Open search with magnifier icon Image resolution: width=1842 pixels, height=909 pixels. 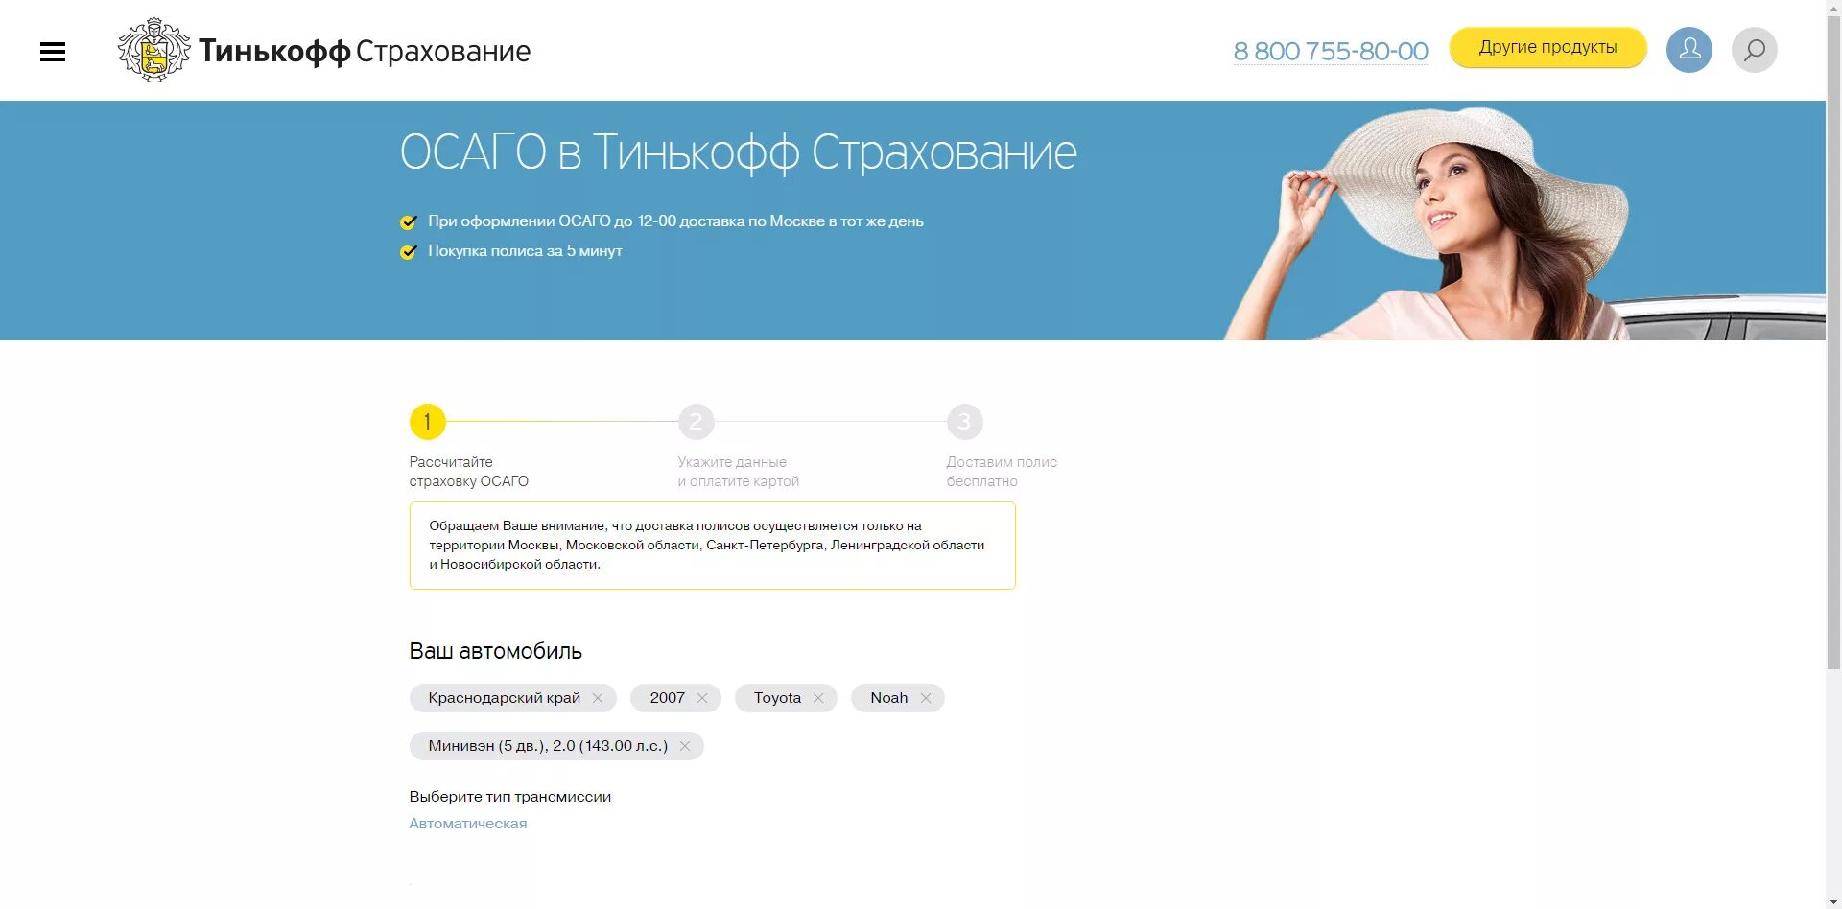(1754, 50)
